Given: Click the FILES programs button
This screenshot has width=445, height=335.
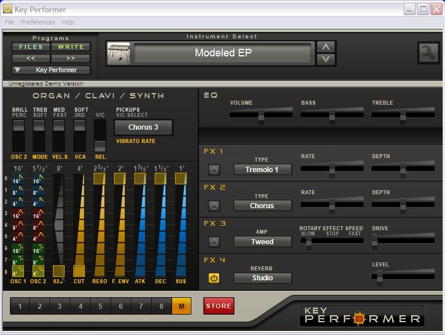Looking at the screenshot, I should [x=31, y=47].
